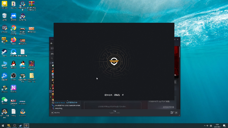
Task: Click the YY raccoon taskbar icon
Action: [9, 125]
